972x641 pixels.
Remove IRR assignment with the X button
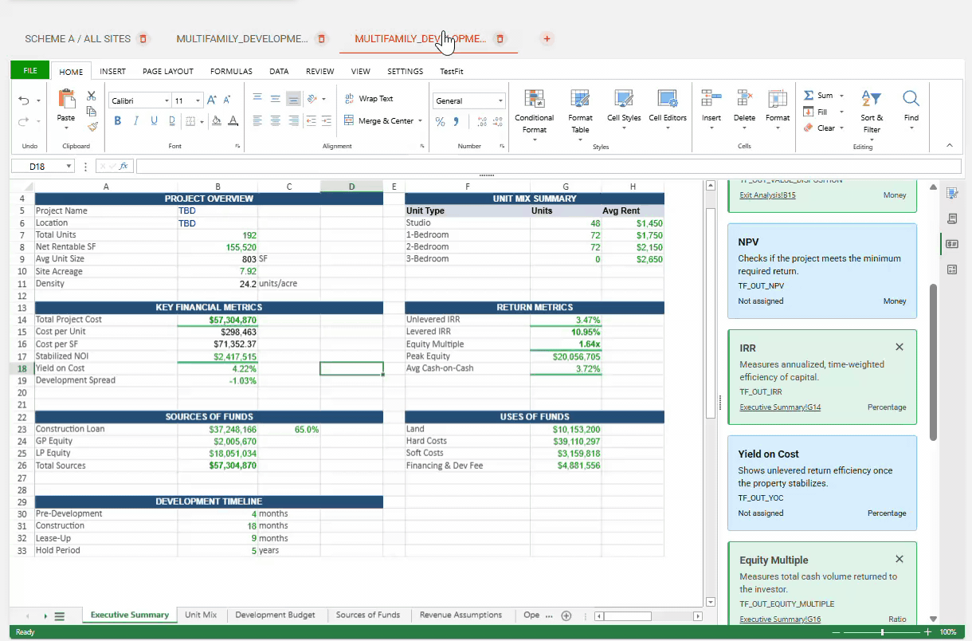click(x=899, y=347)
